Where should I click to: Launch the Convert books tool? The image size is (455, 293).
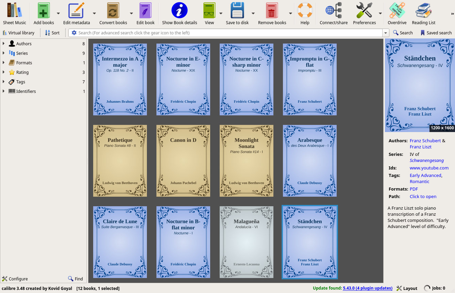pyautogui.click(x=113, y=10)
